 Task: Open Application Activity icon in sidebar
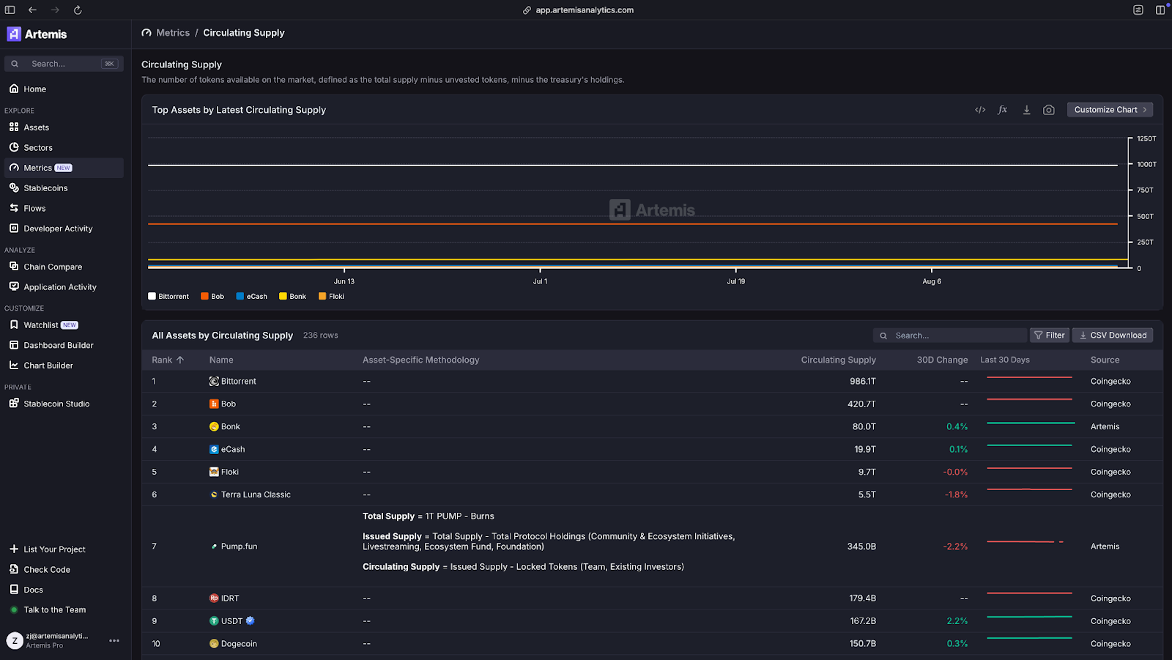(14, 286)
